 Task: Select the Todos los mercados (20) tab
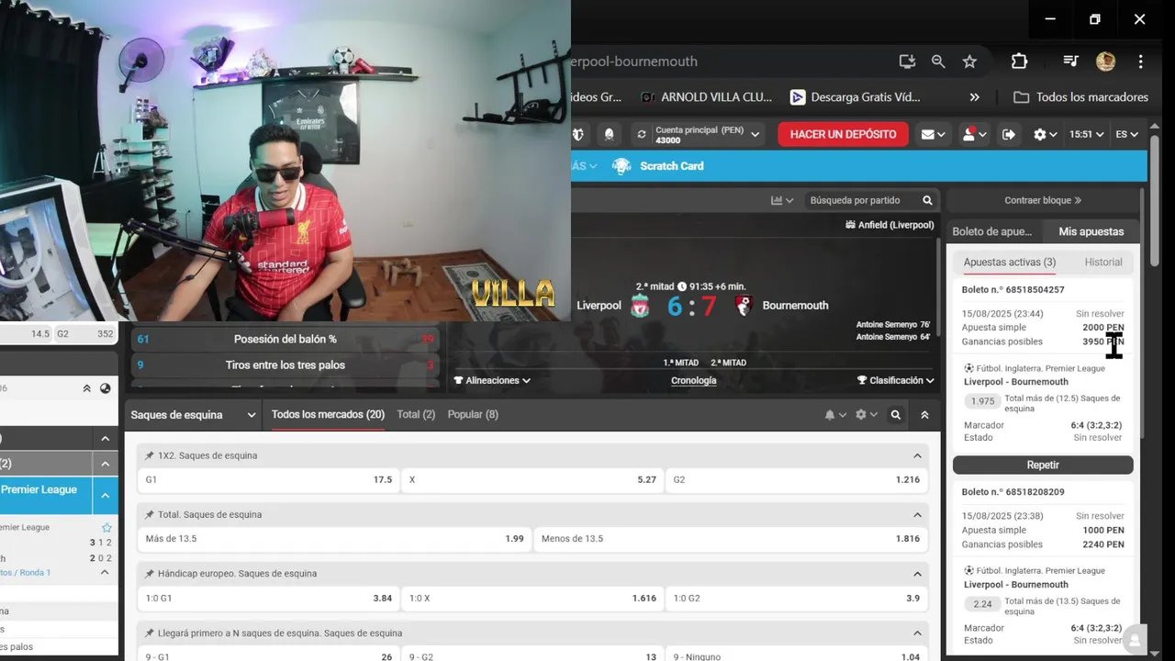pos(328,415)
